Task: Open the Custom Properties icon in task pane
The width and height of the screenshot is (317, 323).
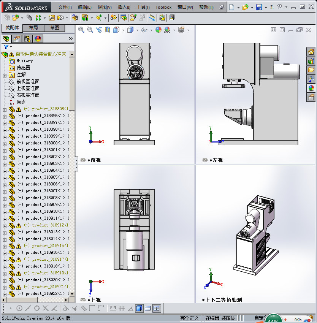Action: [311, 97]
